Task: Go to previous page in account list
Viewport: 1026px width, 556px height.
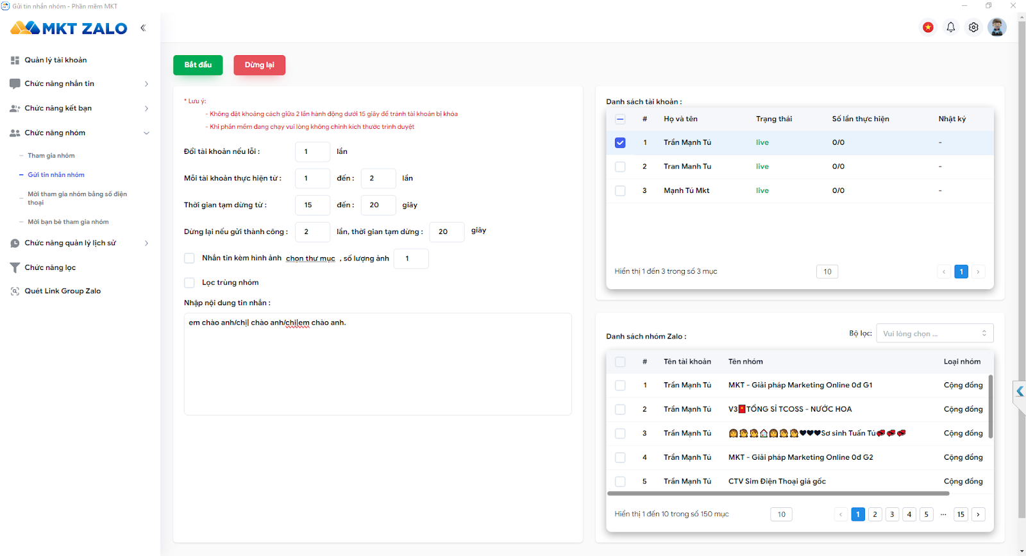Action: click(x=944, y=272)
